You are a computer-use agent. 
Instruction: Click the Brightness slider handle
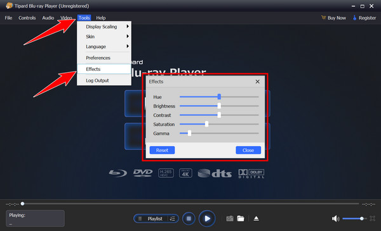click(219, 106)
